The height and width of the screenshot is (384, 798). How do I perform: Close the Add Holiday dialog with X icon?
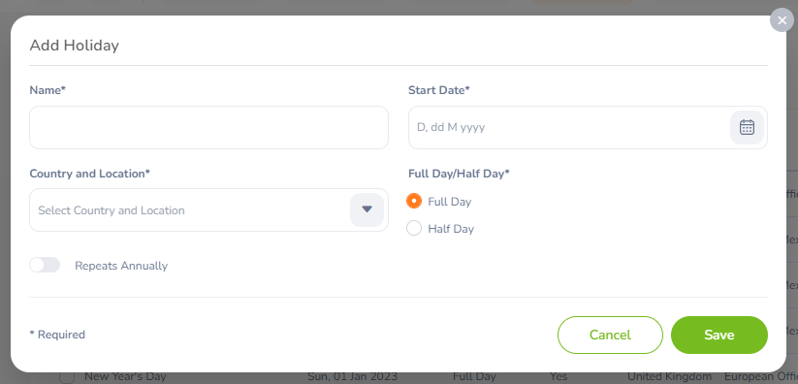(782, 20)
